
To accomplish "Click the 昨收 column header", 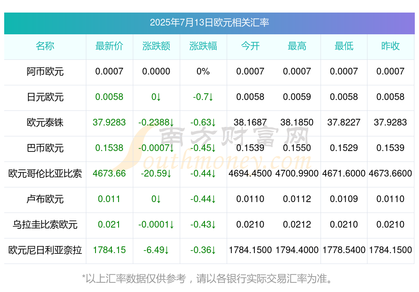I will (x=391, y=46).
